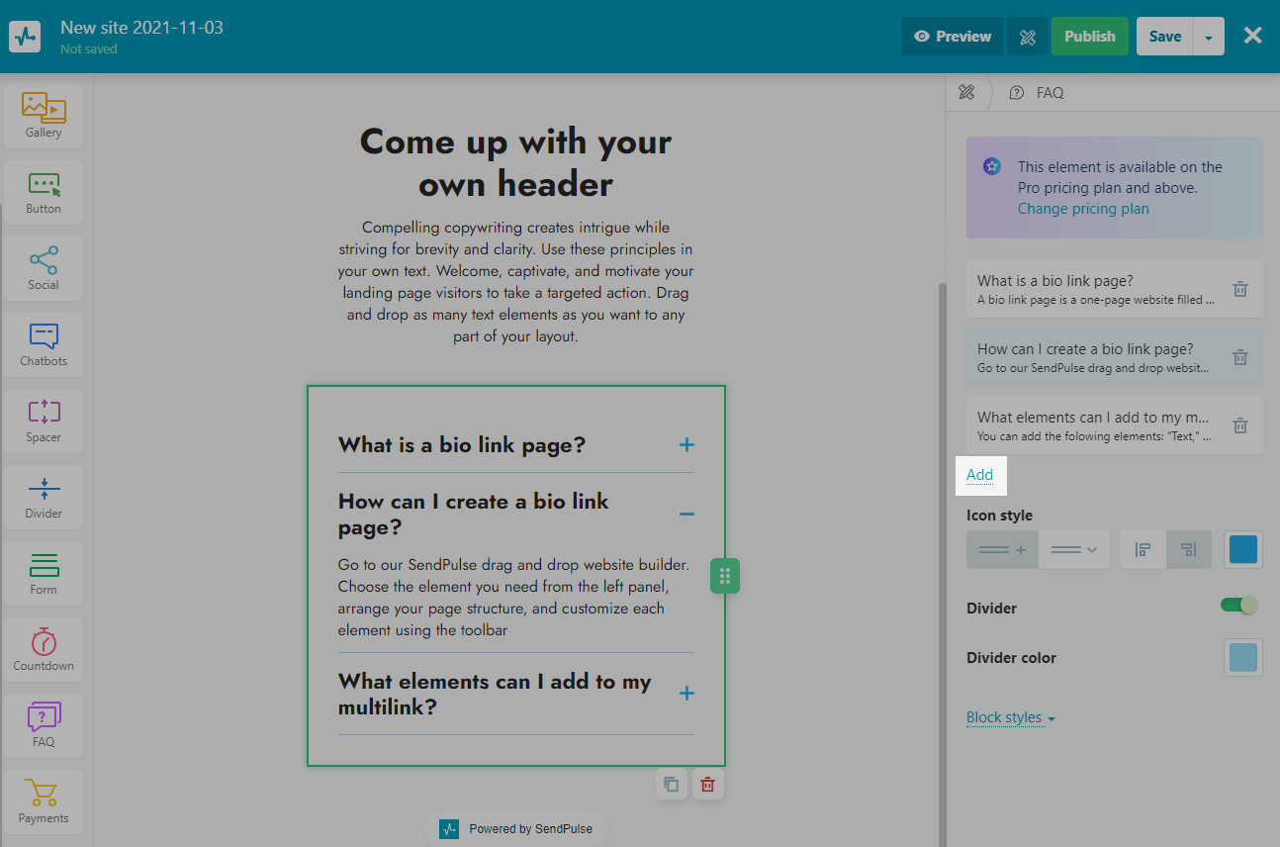Select the Chatbots element icon
Viewport: 1280px width, 847px height.
click(x=44, y=343)
